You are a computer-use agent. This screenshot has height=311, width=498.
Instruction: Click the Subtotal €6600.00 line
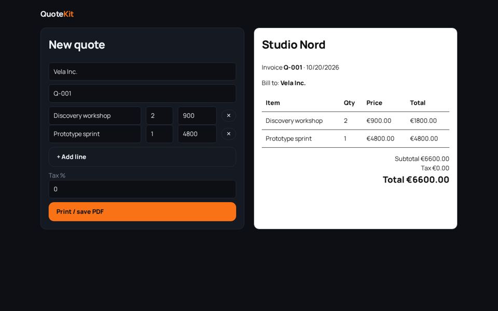coord(422,159)
